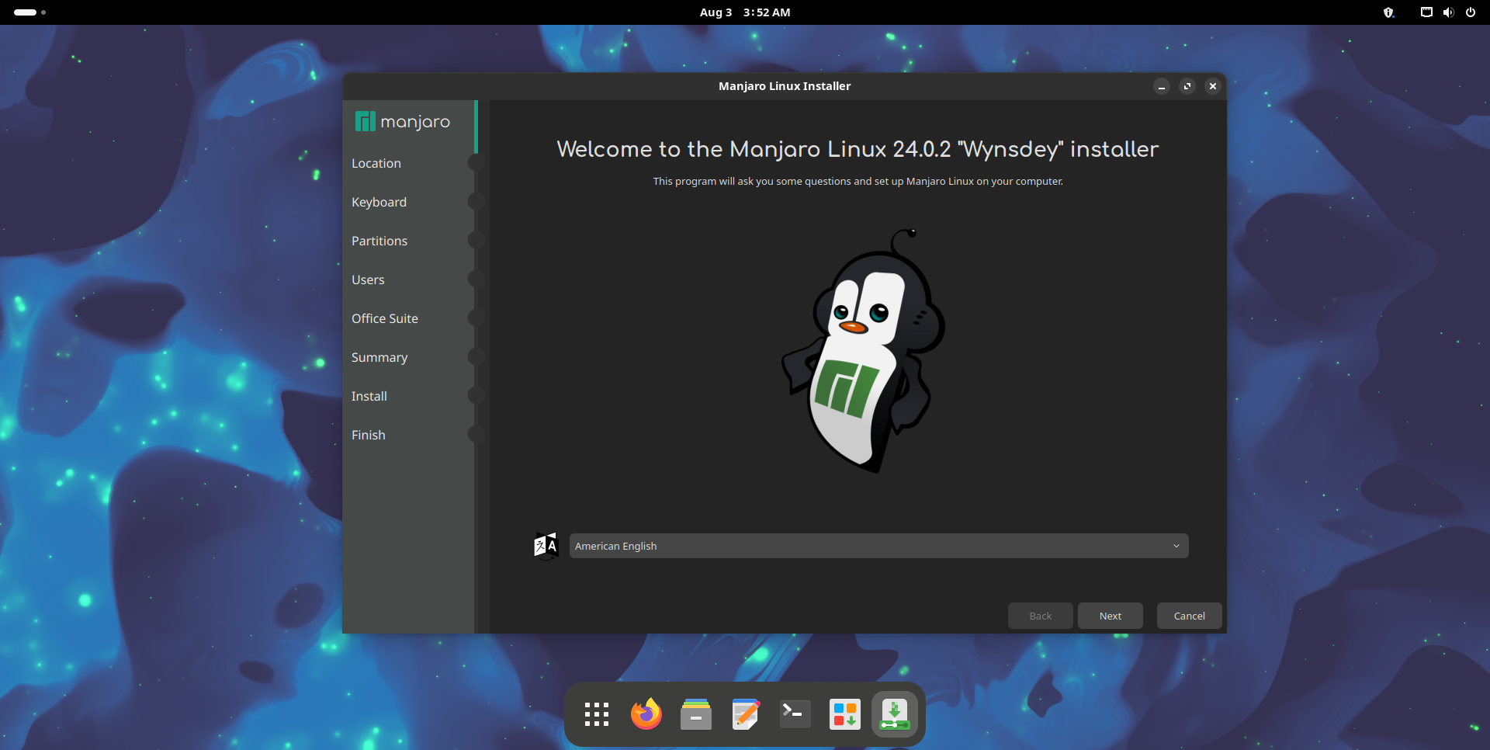Open the Activities workspace indicator
Image resolution: width=1490 pixels, height=750 pixels.
pos(29,12)
